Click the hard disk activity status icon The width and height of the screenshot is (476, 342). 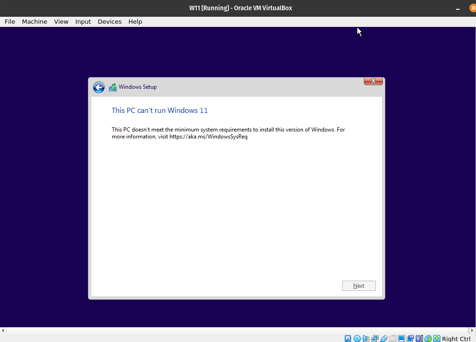[x=348, y=338]
